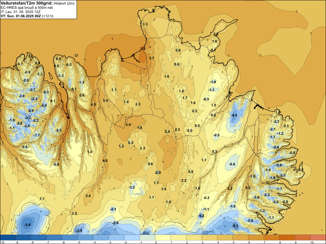Image resolution: width=326 pixels, height=244 pixels.
Task: Click the temperature value "2.4"
Action: point(167,131)
